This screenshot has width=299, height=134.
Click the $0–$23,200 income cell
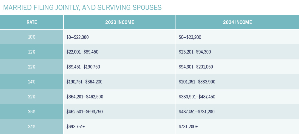click(x=190, y=37)
